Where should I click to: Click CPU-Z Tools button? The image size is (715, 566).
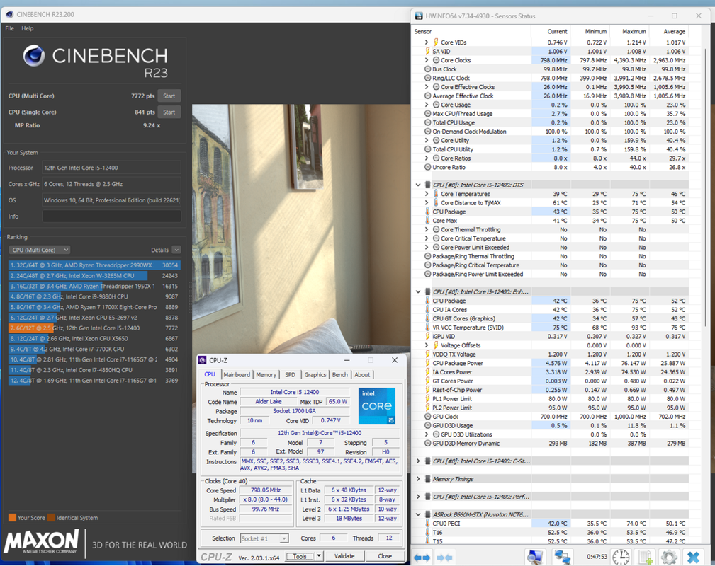300,556
